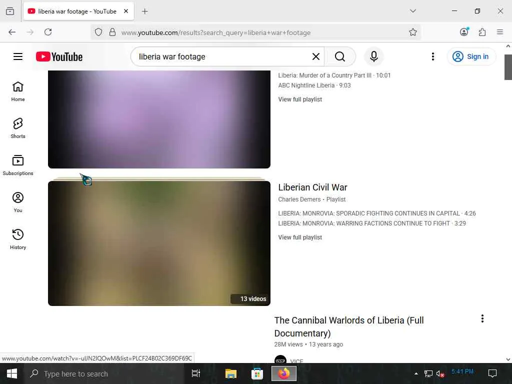
Task: Click the page vertical scrollbar thumb
Action: (x=508, y=67)
